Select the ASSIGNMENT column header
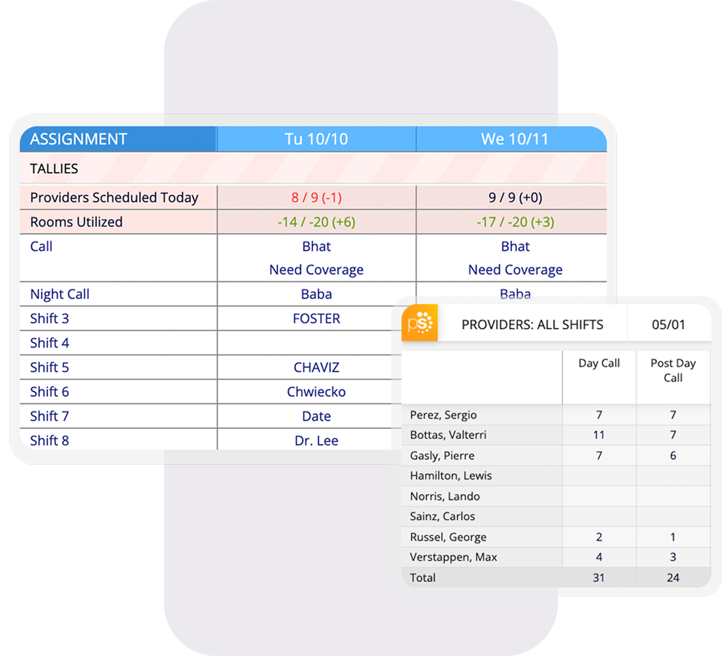The image size is (722, 656). click(79, 139)
